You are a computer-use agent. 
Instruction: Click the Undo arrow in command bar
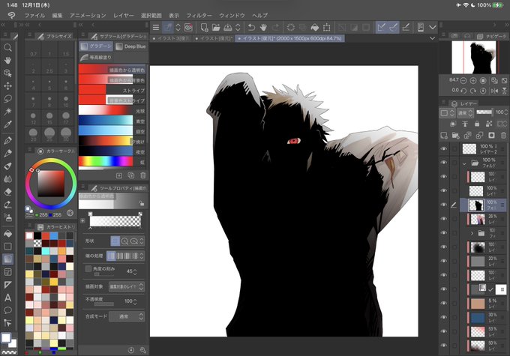click(251, 28)
